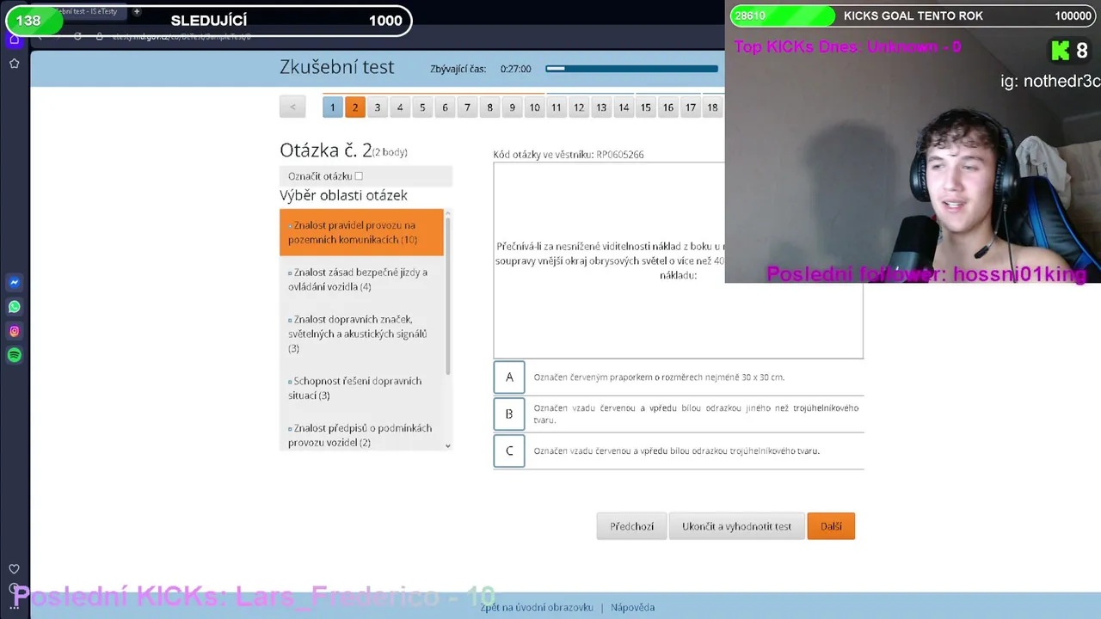Screen dimensions: 1101x619
Task: Choose answer A
Action: (x=509, y=377)
